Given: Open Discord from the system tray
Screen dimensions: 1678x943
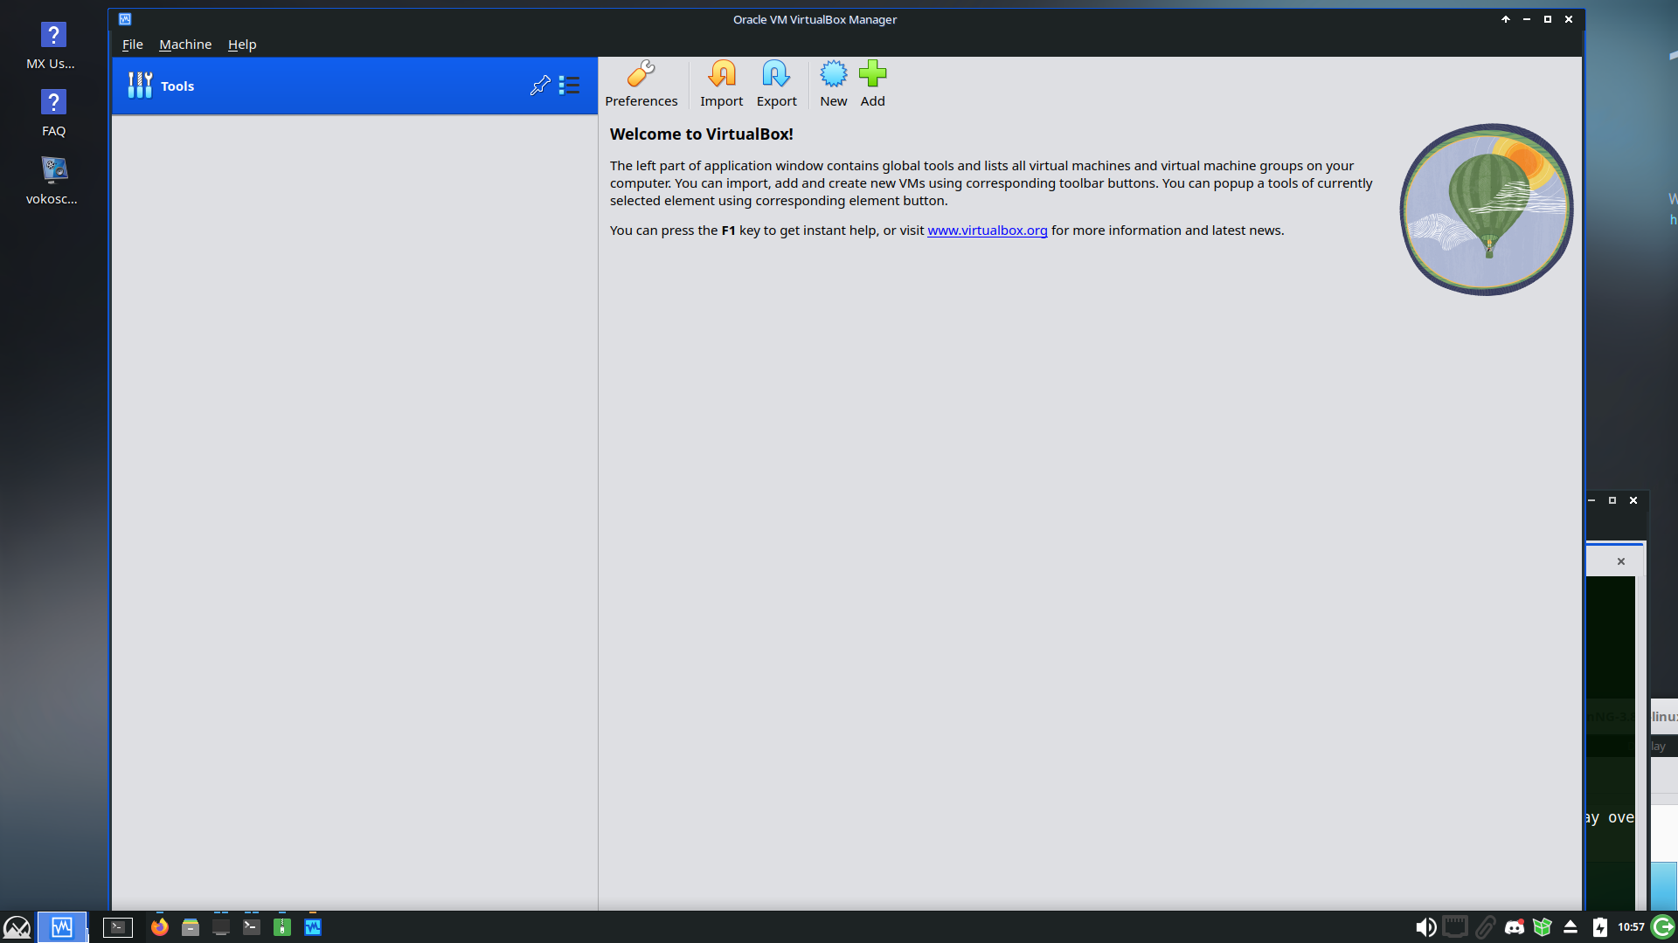Looking at the screenshot, I should [1514, 927].
